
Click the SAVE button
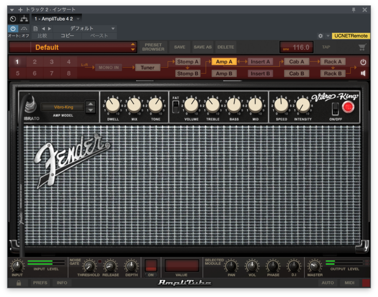point(180,47)
